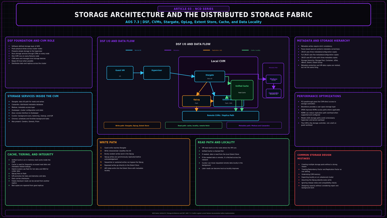
Task: Click the Local CVM label
Action: click(218, 61)
